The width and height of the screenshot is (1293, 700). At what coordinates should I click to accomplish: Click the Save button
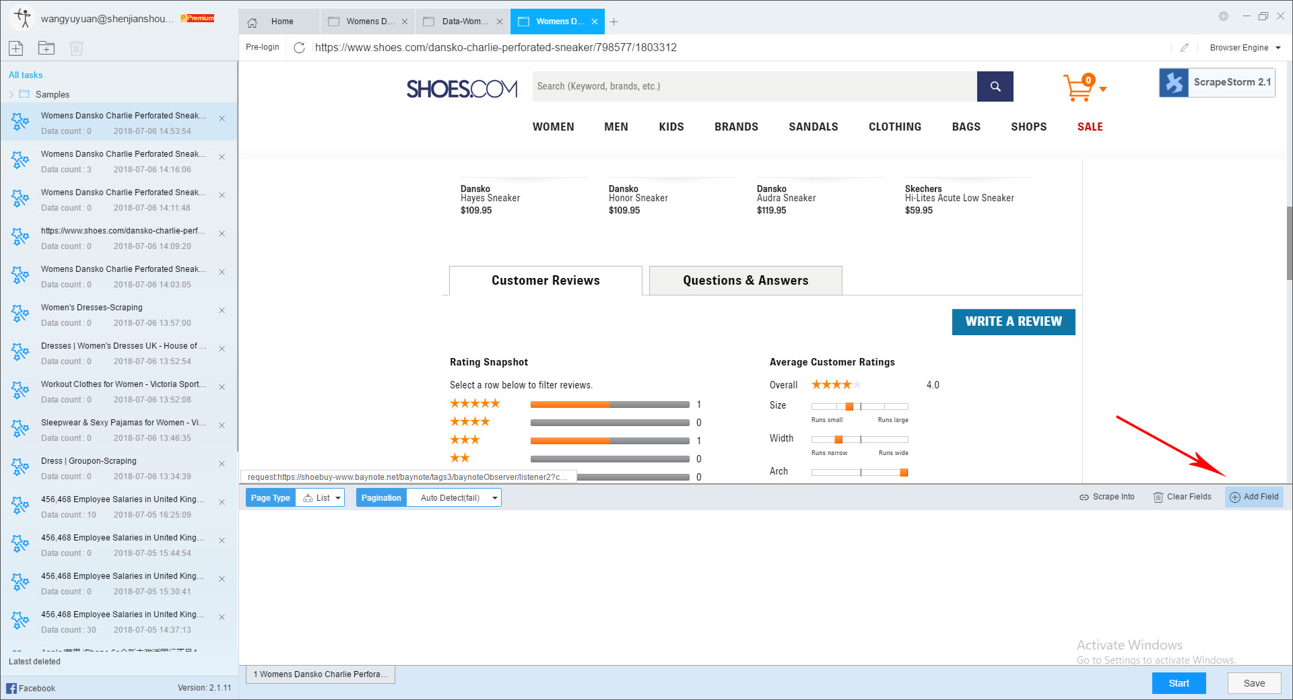(1254, 683)
